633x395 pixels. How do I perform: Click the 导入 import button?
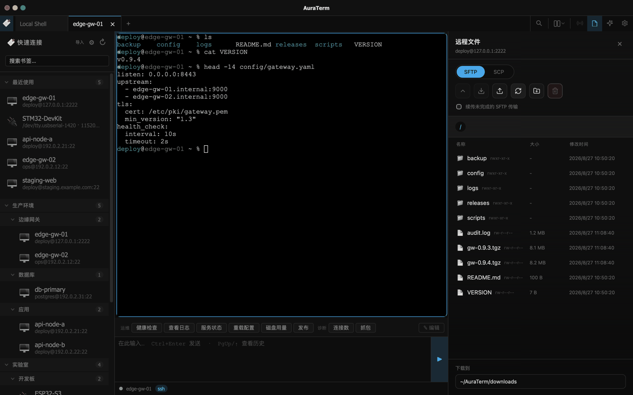80,43
